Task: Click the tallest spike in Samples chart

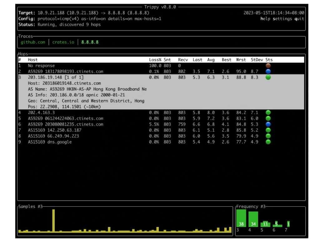Action: (x=53, y=221)
